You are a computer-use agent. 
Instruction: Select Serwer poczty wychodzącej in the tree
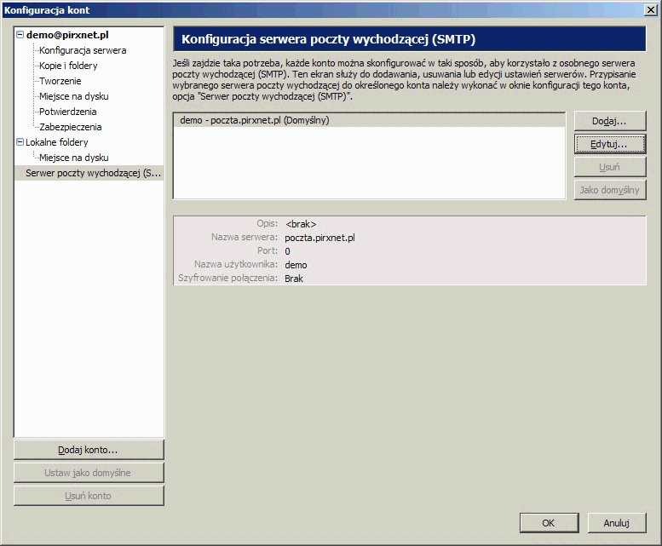[93, 173]
